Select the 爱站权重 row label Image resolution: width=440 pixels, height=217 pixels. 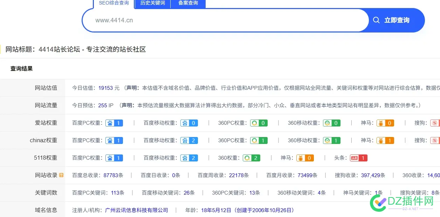pos(46,123)
